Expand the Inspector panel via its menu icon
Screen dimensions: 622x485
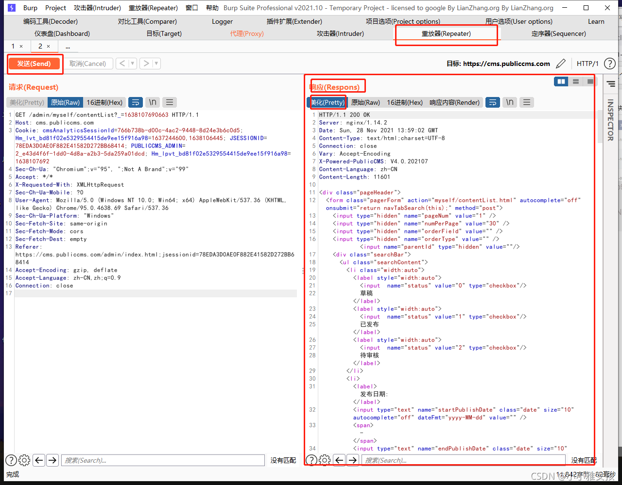[x=611, y=84]
